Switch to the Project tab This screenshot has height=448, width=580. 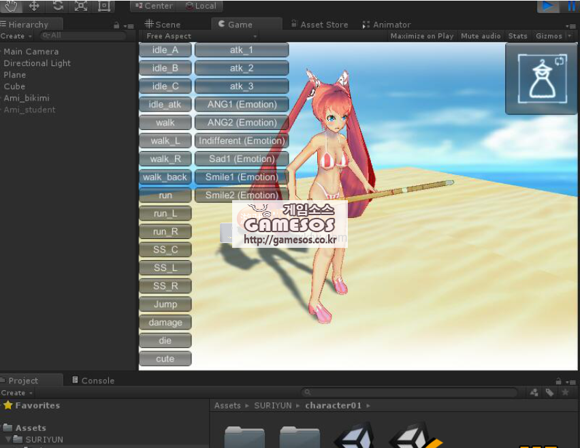23,381
